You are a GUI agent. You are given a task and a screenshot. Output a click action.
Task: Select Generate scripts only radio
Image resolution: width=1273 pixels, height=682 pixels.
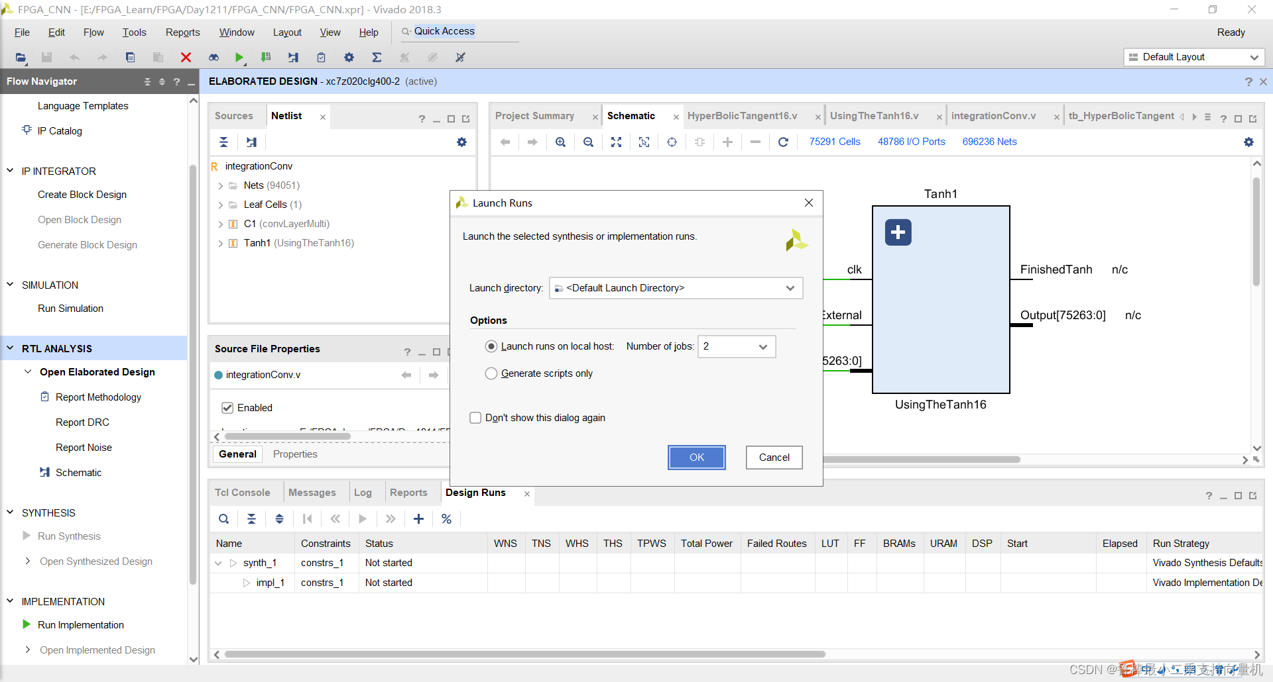coord(491,373)
